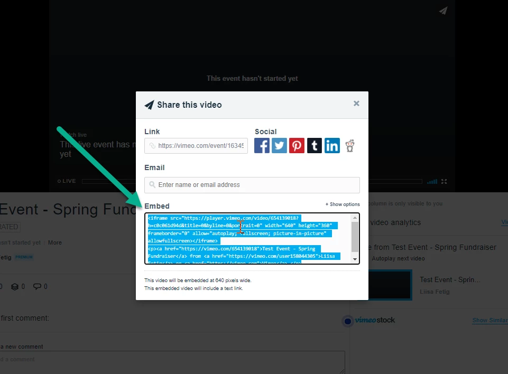Pin the video to Pinterest
Image resolution: width=508 pixels, height=374 pixels.
pos(297,145)
